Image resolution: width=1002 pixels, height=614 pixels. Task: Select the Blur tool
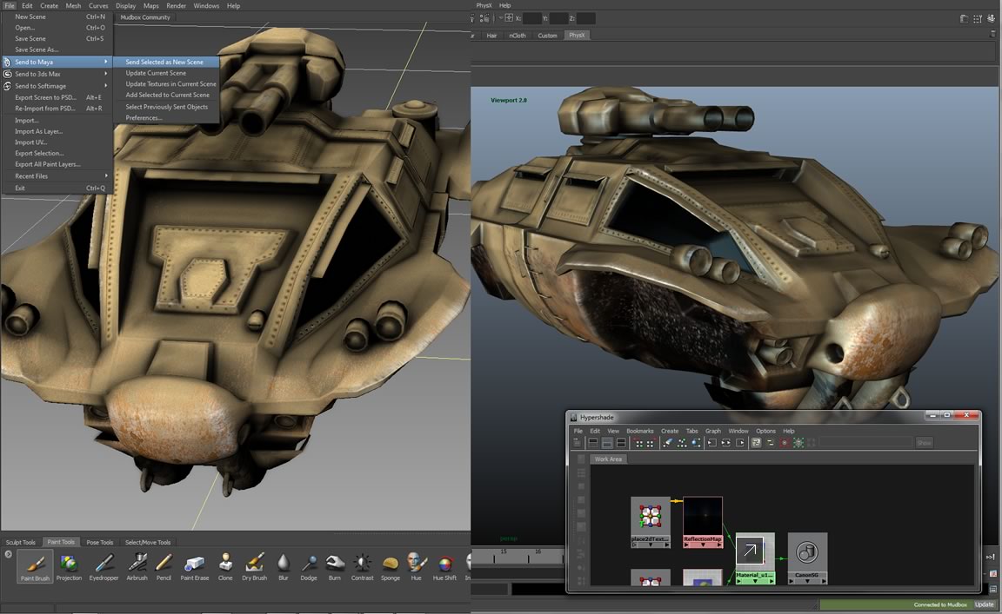(283, 566)
